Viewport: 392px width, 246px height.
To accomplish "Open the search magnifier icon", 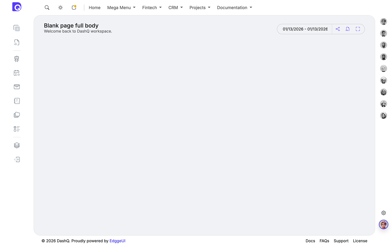I will (x=47, y=8).
